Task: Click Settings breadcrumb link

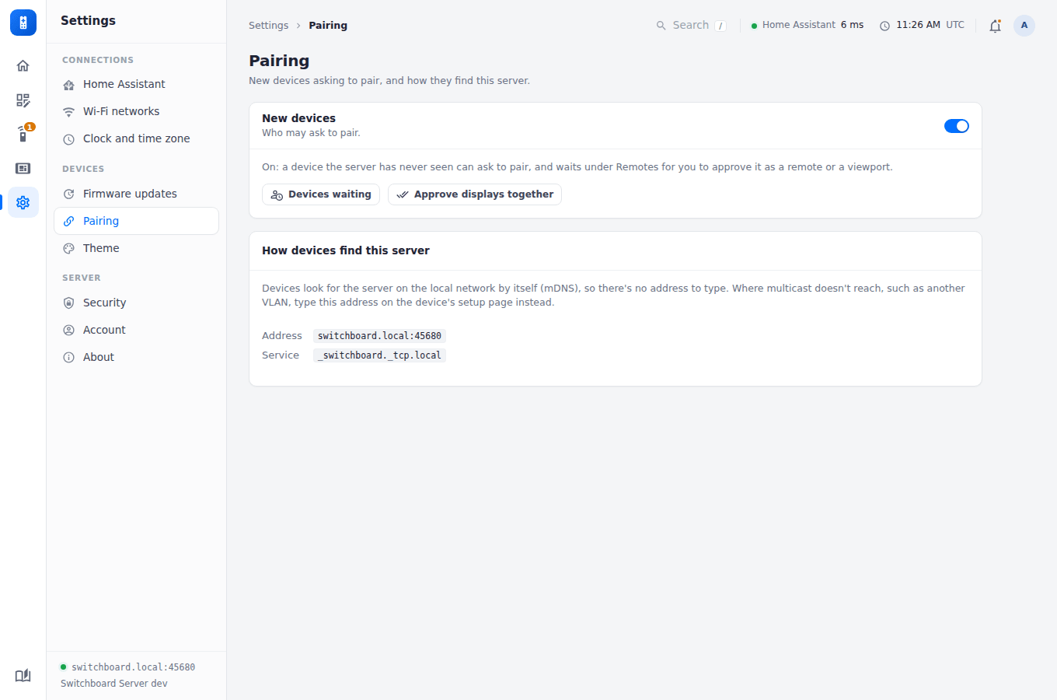Action: 268,26
